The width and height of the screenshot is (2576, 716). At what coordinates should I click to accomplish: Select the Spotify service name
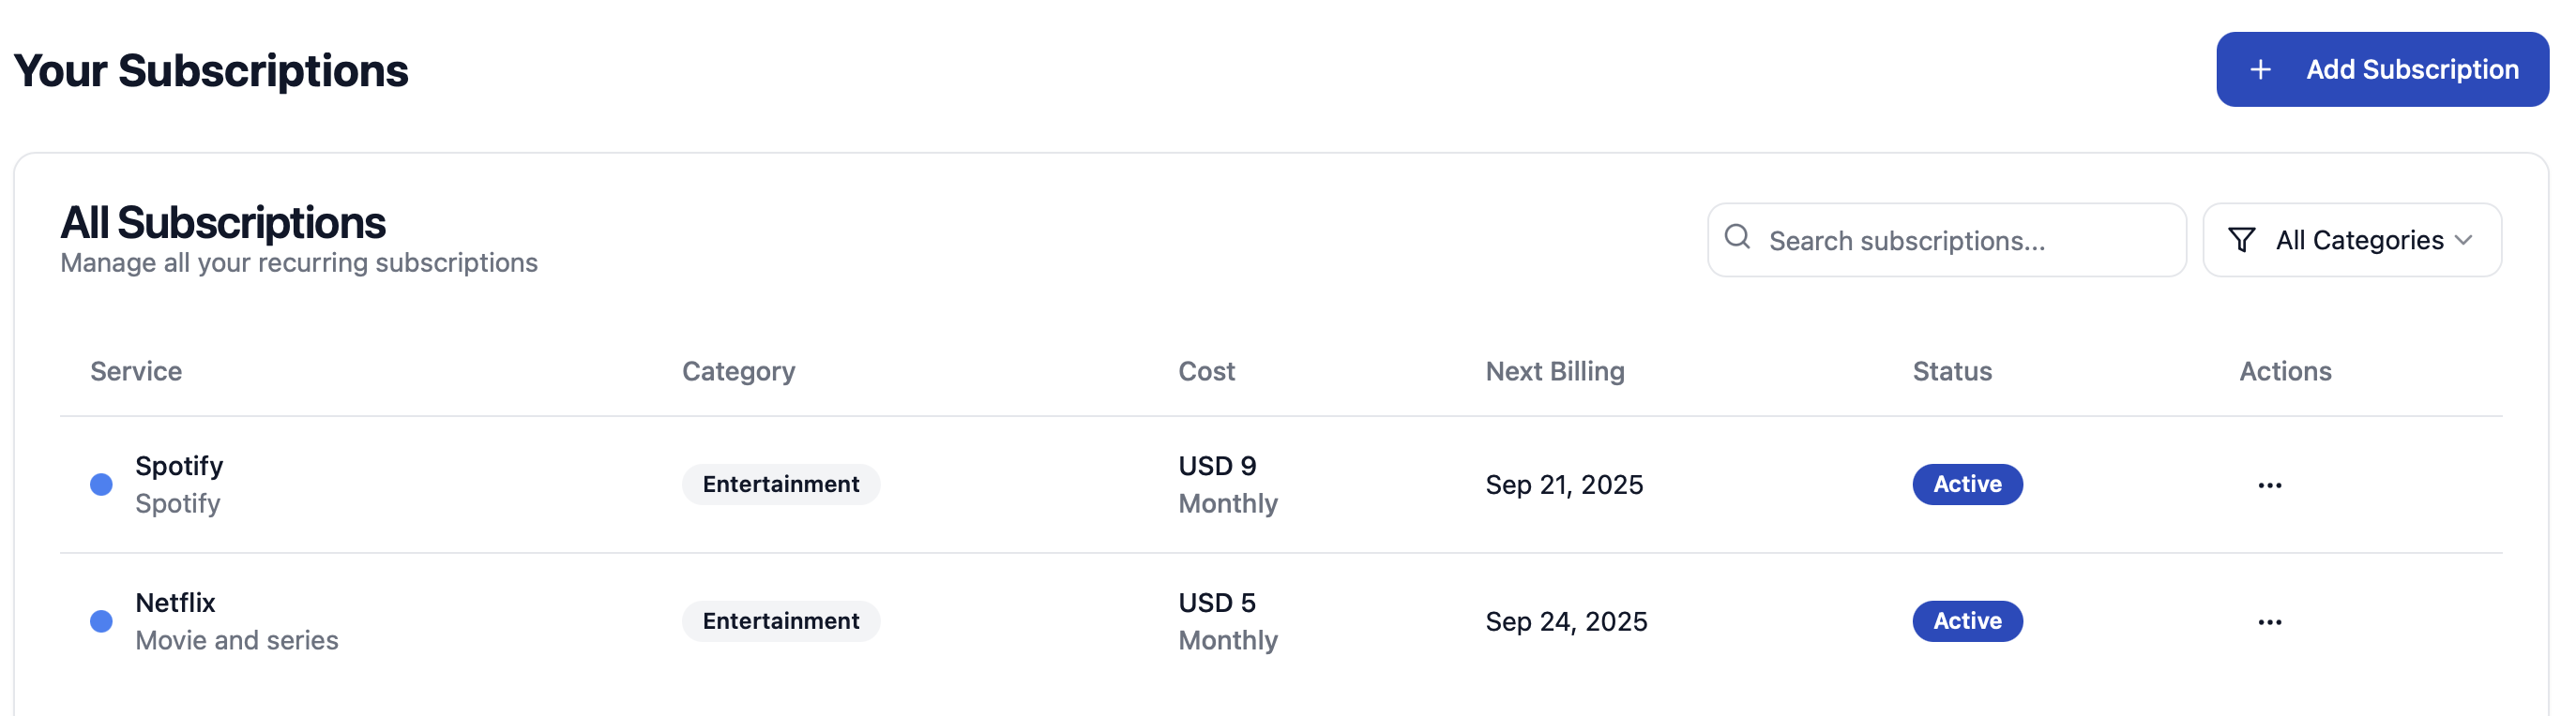179,467
